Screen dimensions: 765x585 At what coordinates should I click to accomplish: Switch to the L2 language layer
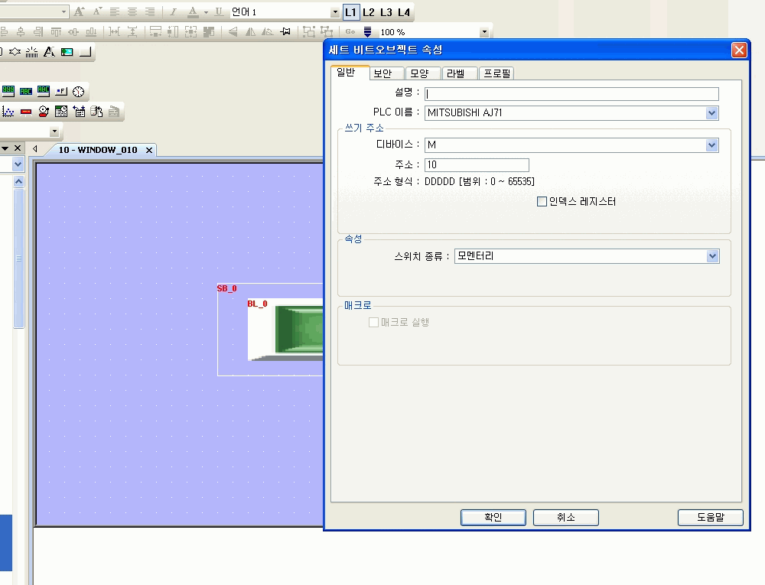tap(369, 12)
